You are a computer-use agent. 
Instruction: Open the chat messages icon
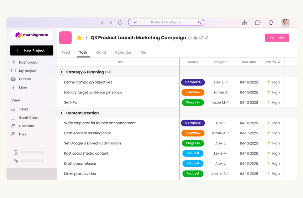[x=258, y=23]
